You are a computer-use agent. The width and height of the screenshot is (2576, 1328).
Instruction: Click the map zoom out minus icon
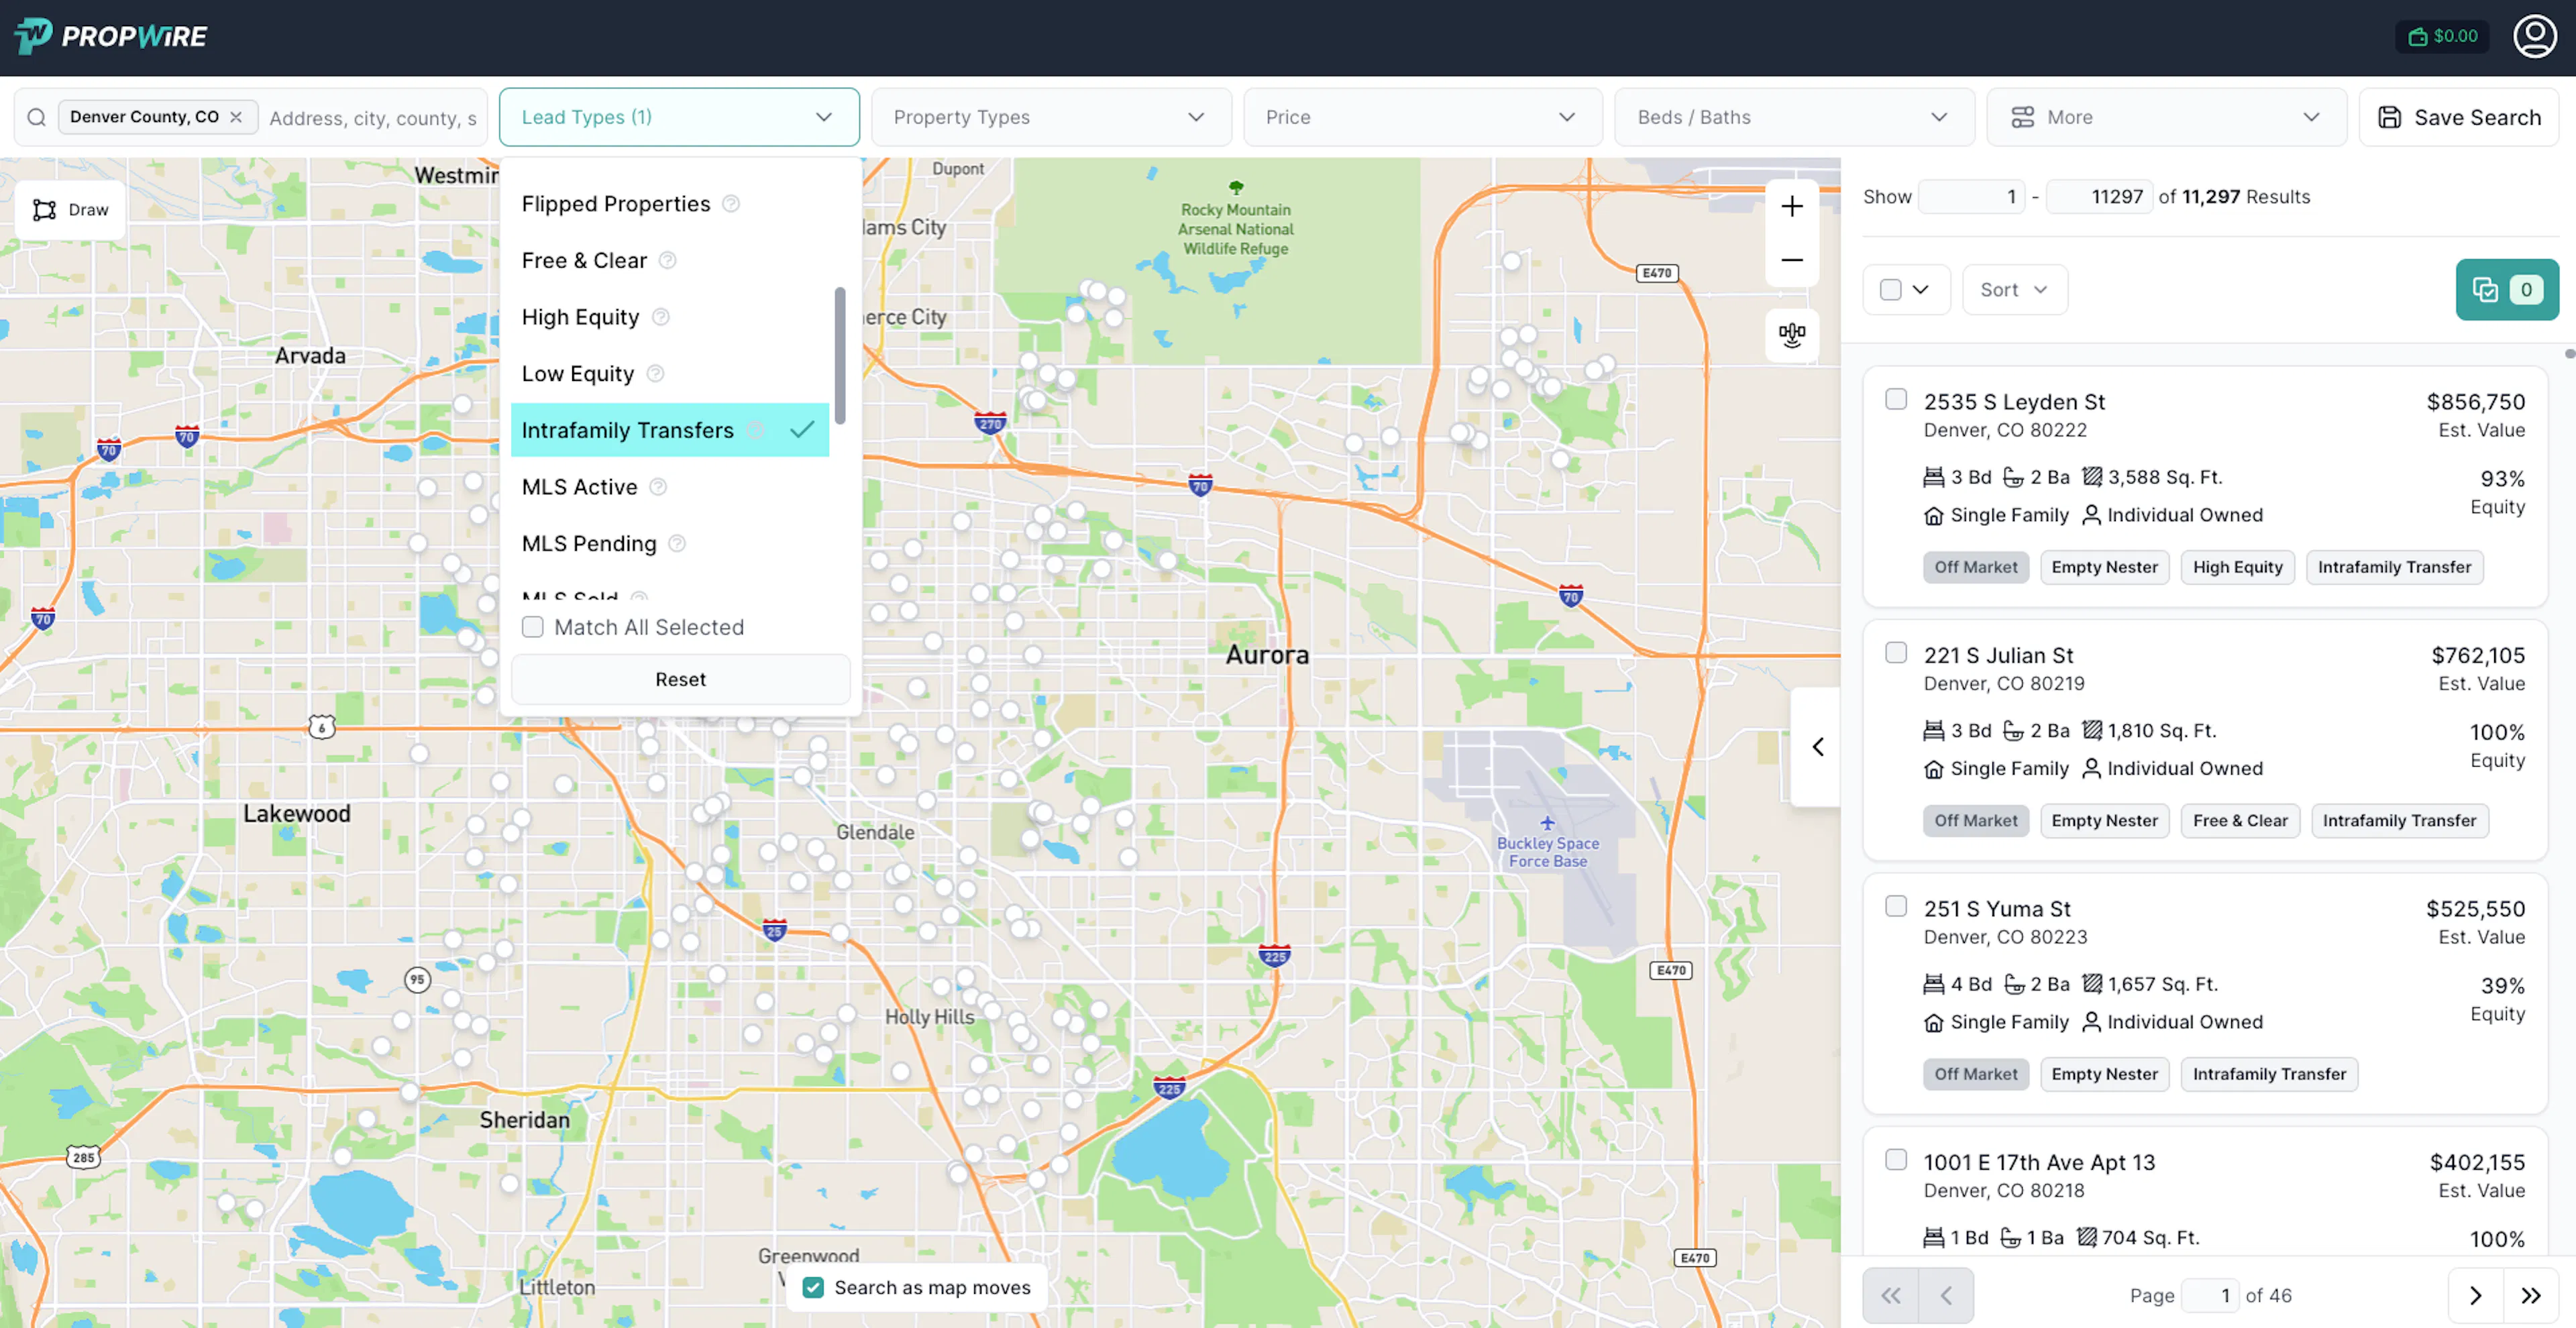(1791, 260)
